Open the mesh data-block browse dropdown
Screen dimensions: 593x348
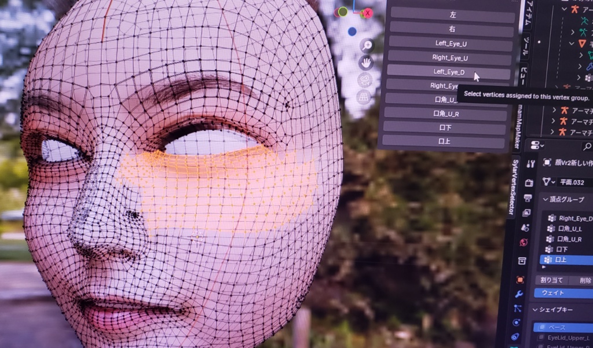point(548,182)
